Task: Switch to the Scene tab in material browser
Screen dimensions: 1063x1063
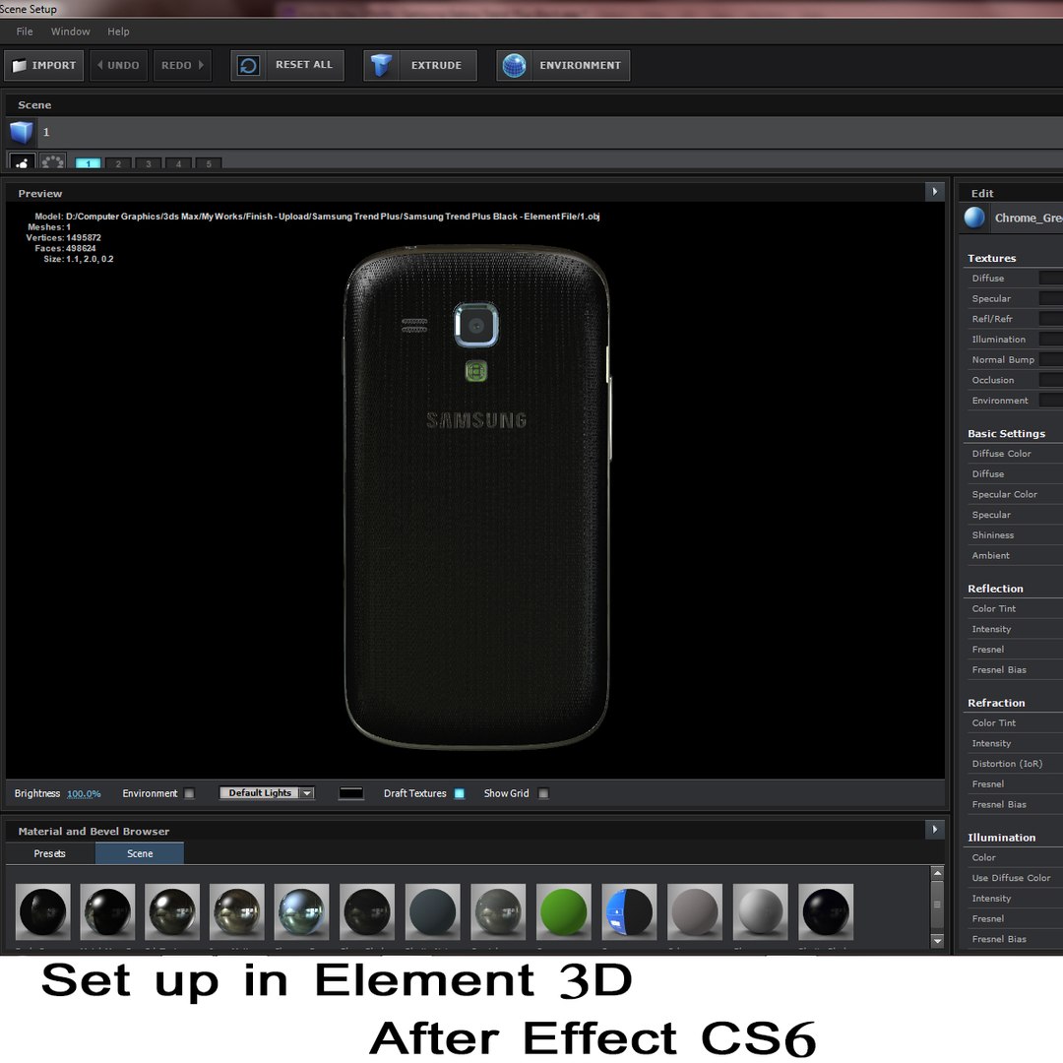Action: [140, 853]
